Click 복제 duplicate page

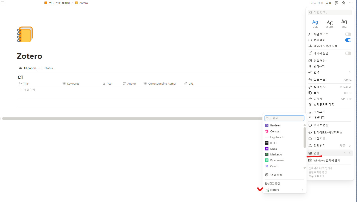pos(330,93)
